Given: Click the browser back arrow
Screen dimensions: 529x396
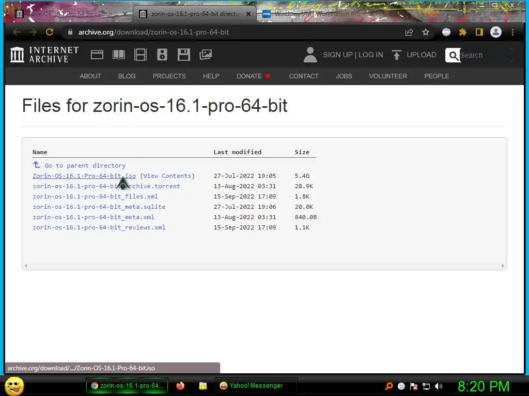Looking at the screenshot, I should point(16,32).
